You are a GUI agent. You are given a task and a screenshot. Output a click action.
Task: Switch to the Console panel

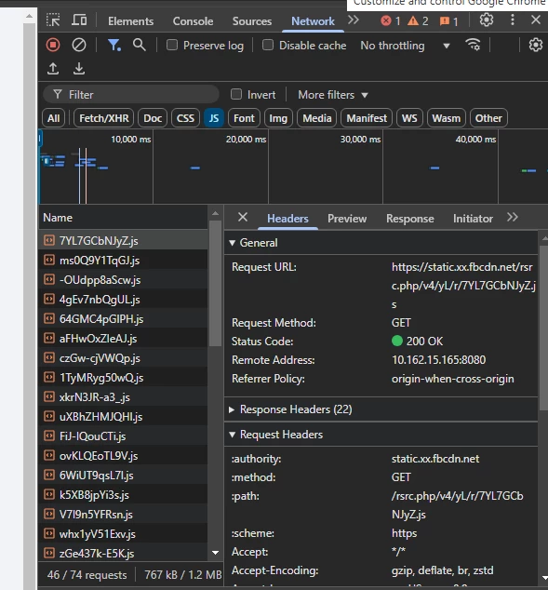(193, 21)
